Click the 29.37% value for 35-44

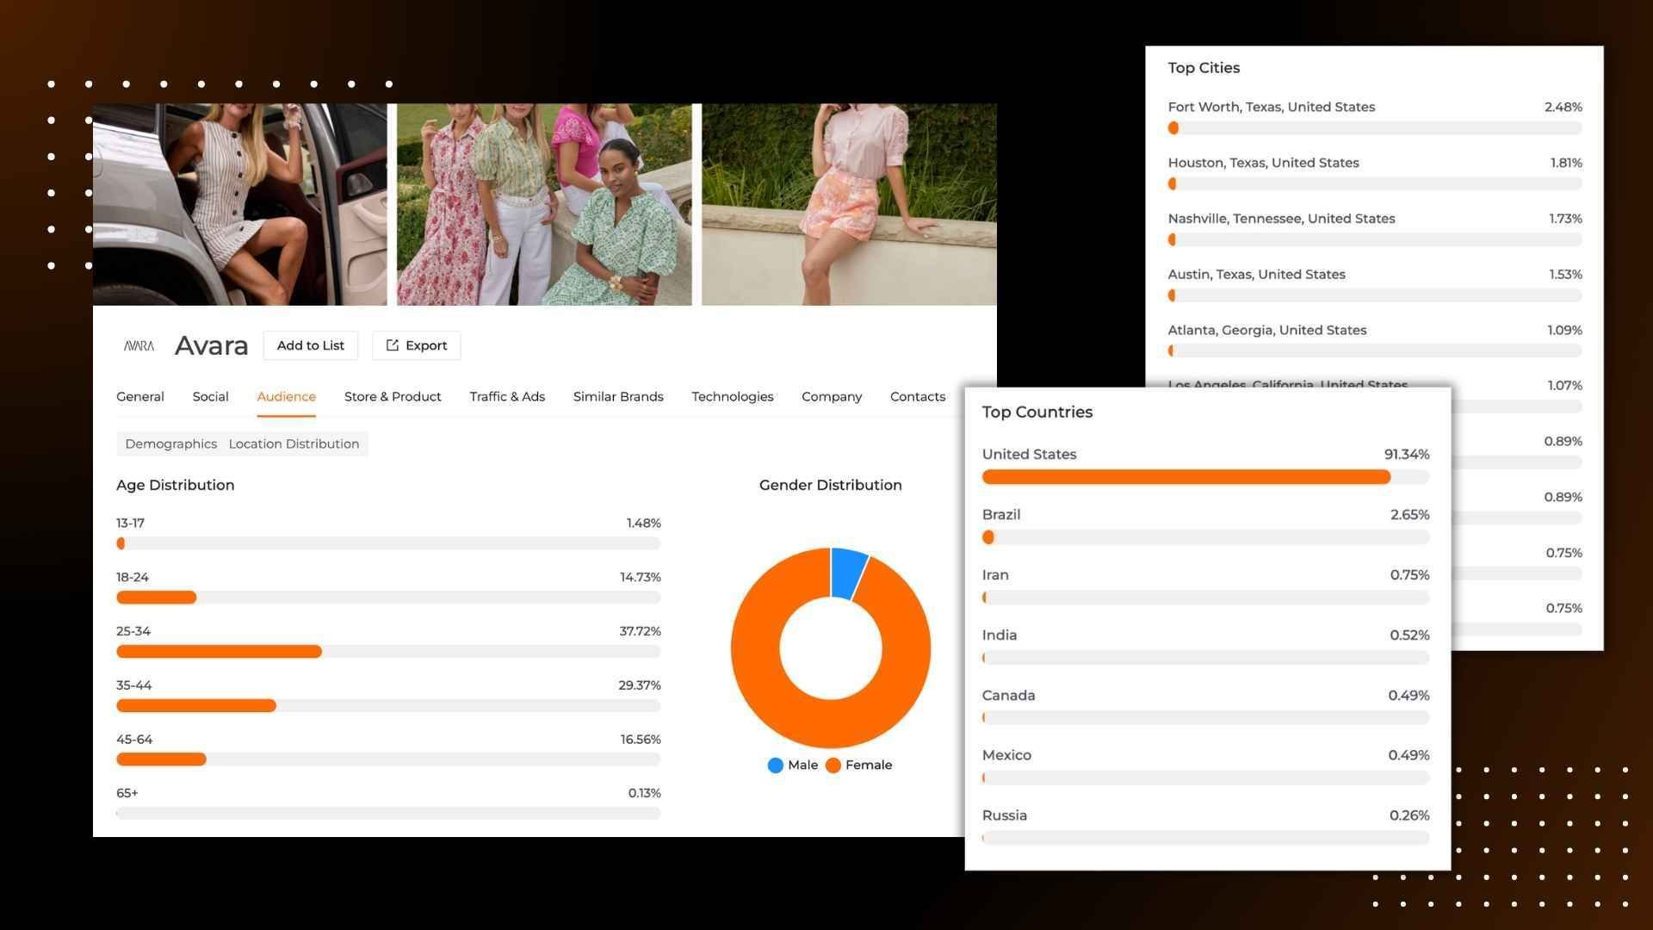click(x=640, y=685)
